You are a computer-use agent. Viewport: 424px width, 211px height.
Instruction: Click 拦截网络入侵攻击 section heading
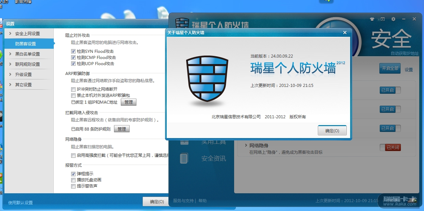click(82, 112)
